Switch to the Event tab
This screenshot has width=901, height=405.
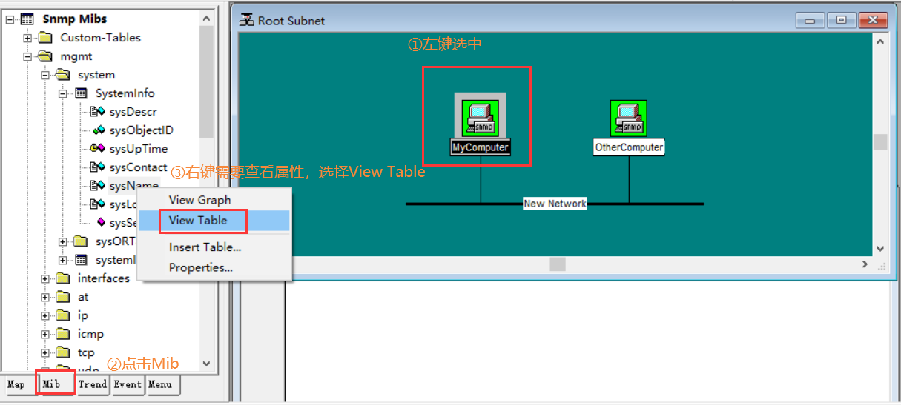(128, 384)
